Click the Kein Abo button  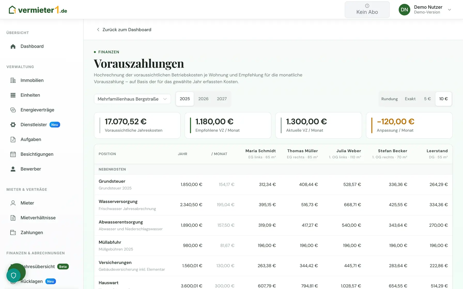coord(367,10)
